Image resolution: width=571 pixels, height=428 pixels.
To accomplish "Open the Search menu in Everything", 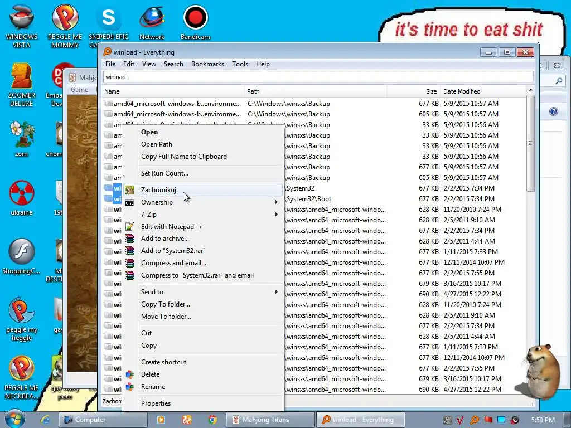I will [x=173, y=64].
